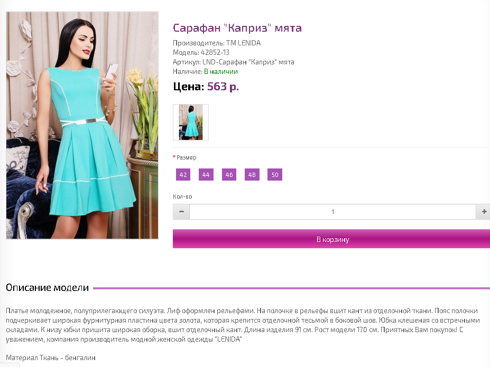Increase quantity with the plus button
This screenshot has height=367, width=490.
click(x=484, y=212)
